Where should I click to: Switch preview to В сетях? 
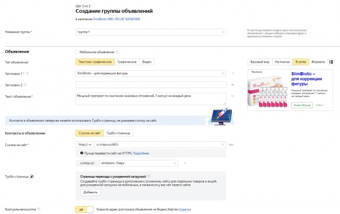(x=301, y=62)
